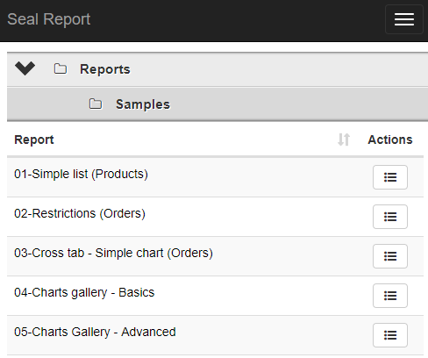Open the 05-Charts Gallery - Advanced report

pyautogui.click(x=95, y=332)
